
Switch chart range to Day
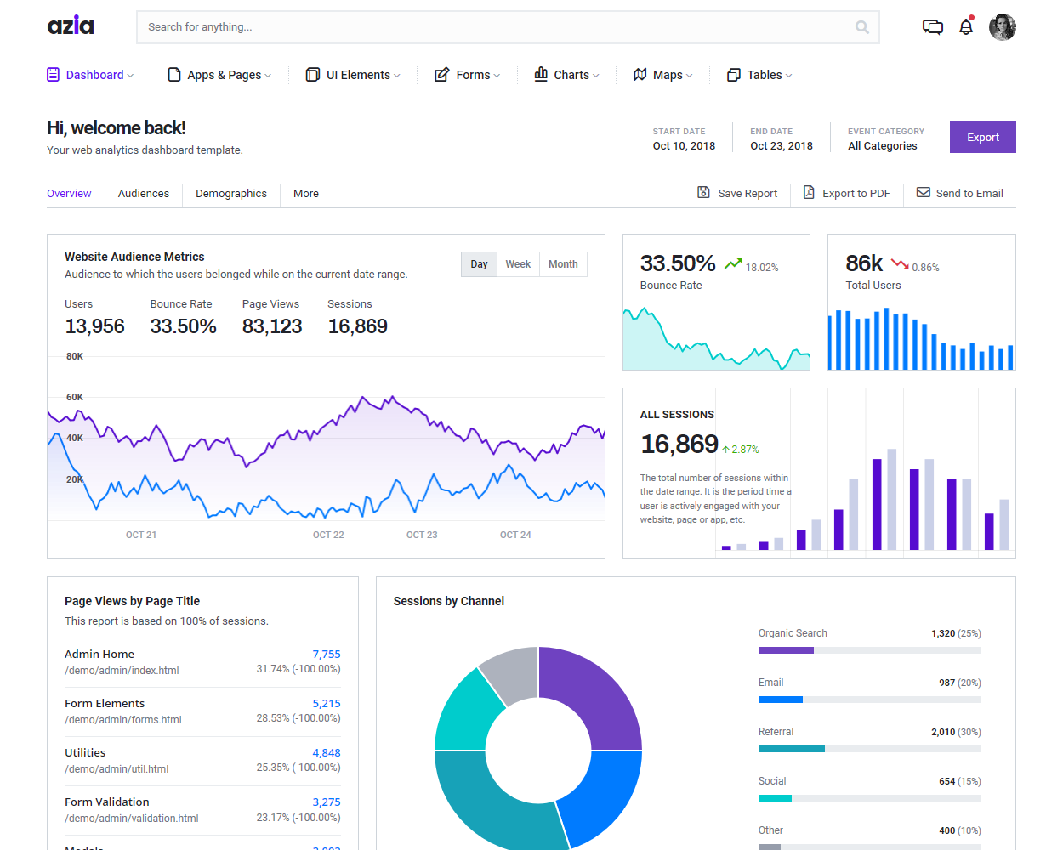tap(479, 264)
